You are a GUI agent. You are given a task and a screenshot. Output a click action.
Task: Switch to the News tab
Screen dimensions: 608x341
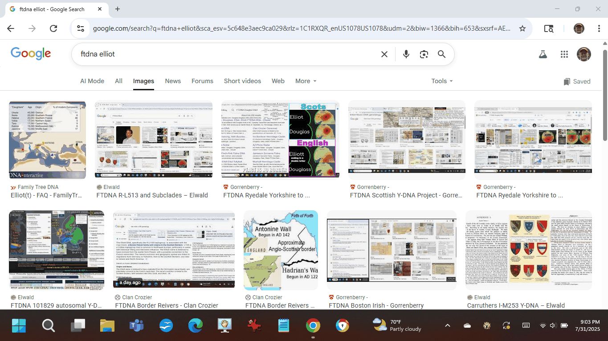point(173,81)
